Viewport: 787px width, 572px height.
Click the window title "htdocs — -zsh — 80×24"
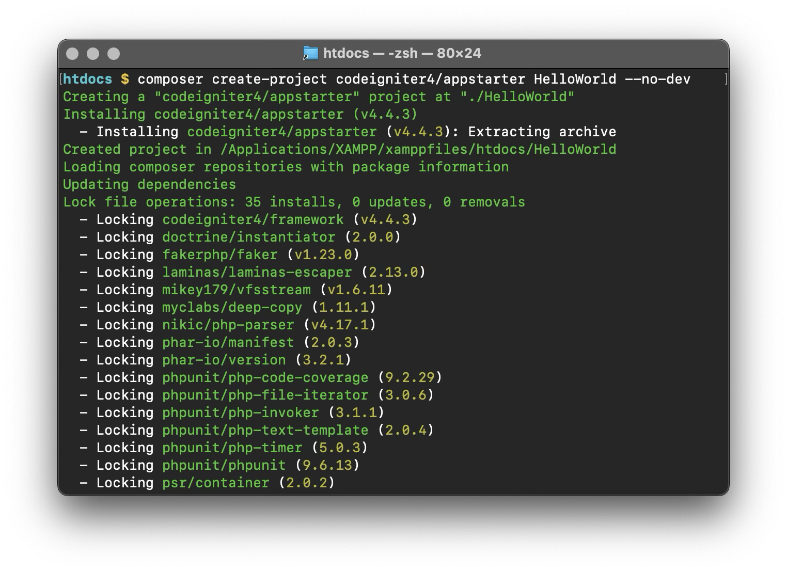click(402, 53)
